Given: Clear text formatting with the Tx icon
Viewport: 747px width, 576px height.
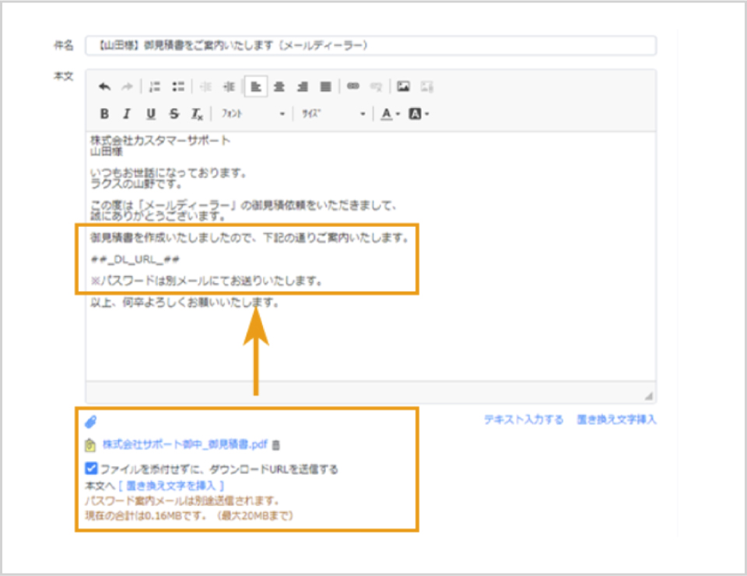Looking at the screenshot, I should (196, 113).
